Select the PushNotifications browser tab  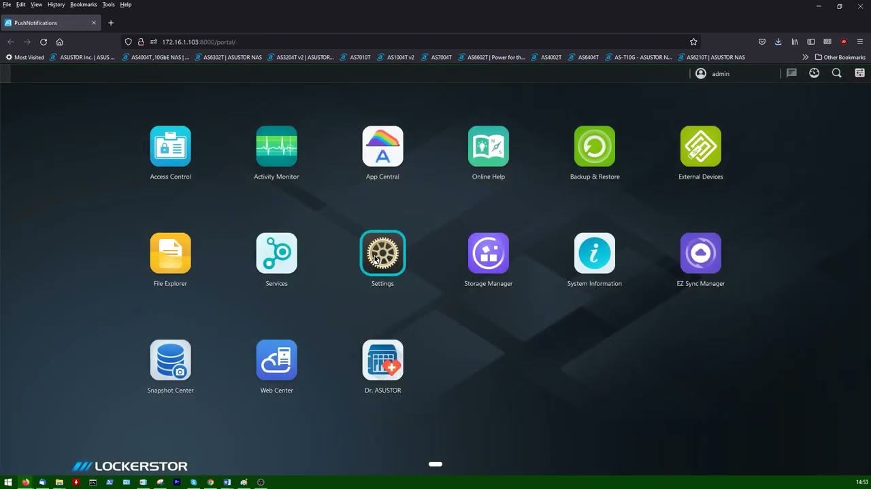[51, 22]
